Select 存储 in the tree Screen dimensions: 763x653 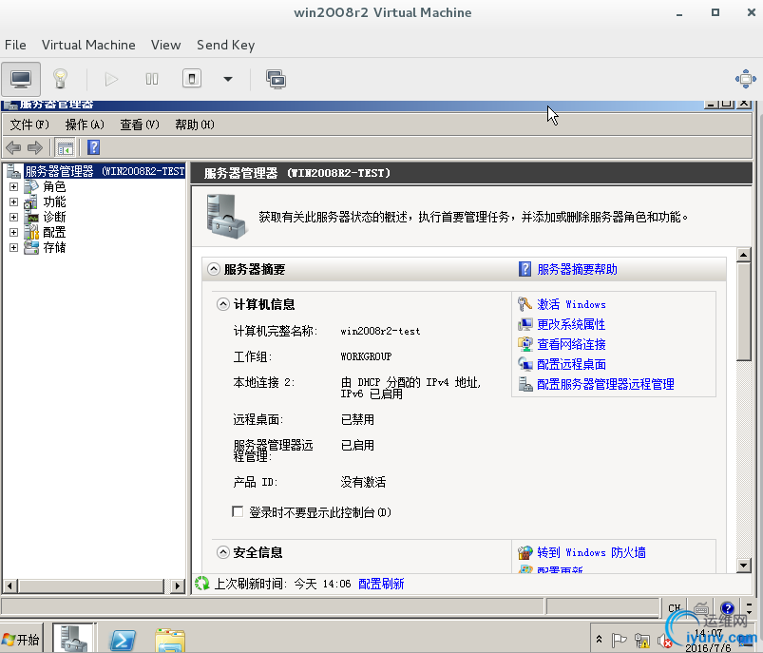click(54, 247)
